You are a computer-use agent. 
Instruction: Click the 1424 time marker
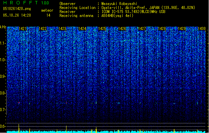(x=82, y=29)
